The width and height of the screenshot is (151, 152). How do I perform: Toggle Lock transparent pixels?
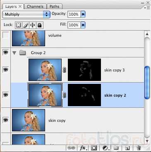(x=19, y=25)
